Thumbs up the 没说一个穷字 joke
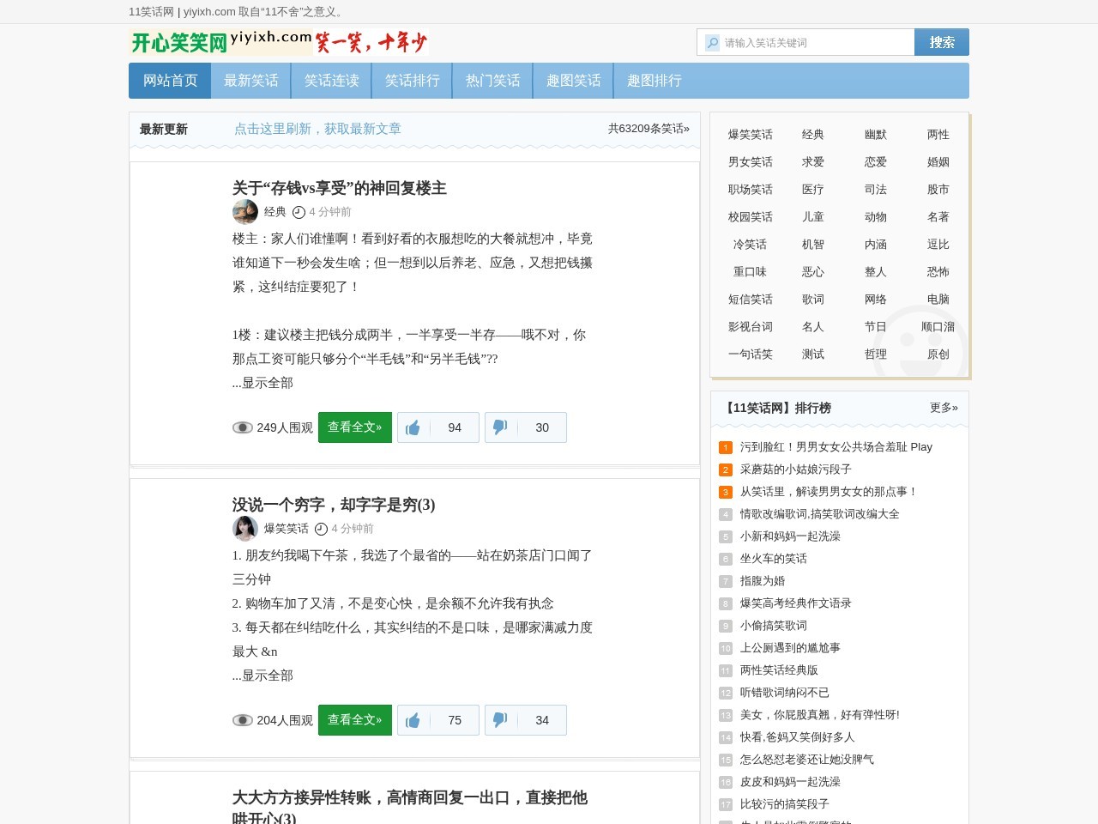Viewport: 1098px width, 824px height. click(413, 720)
